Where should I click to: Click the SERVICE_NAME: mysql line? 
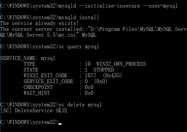tap(28, 58)
